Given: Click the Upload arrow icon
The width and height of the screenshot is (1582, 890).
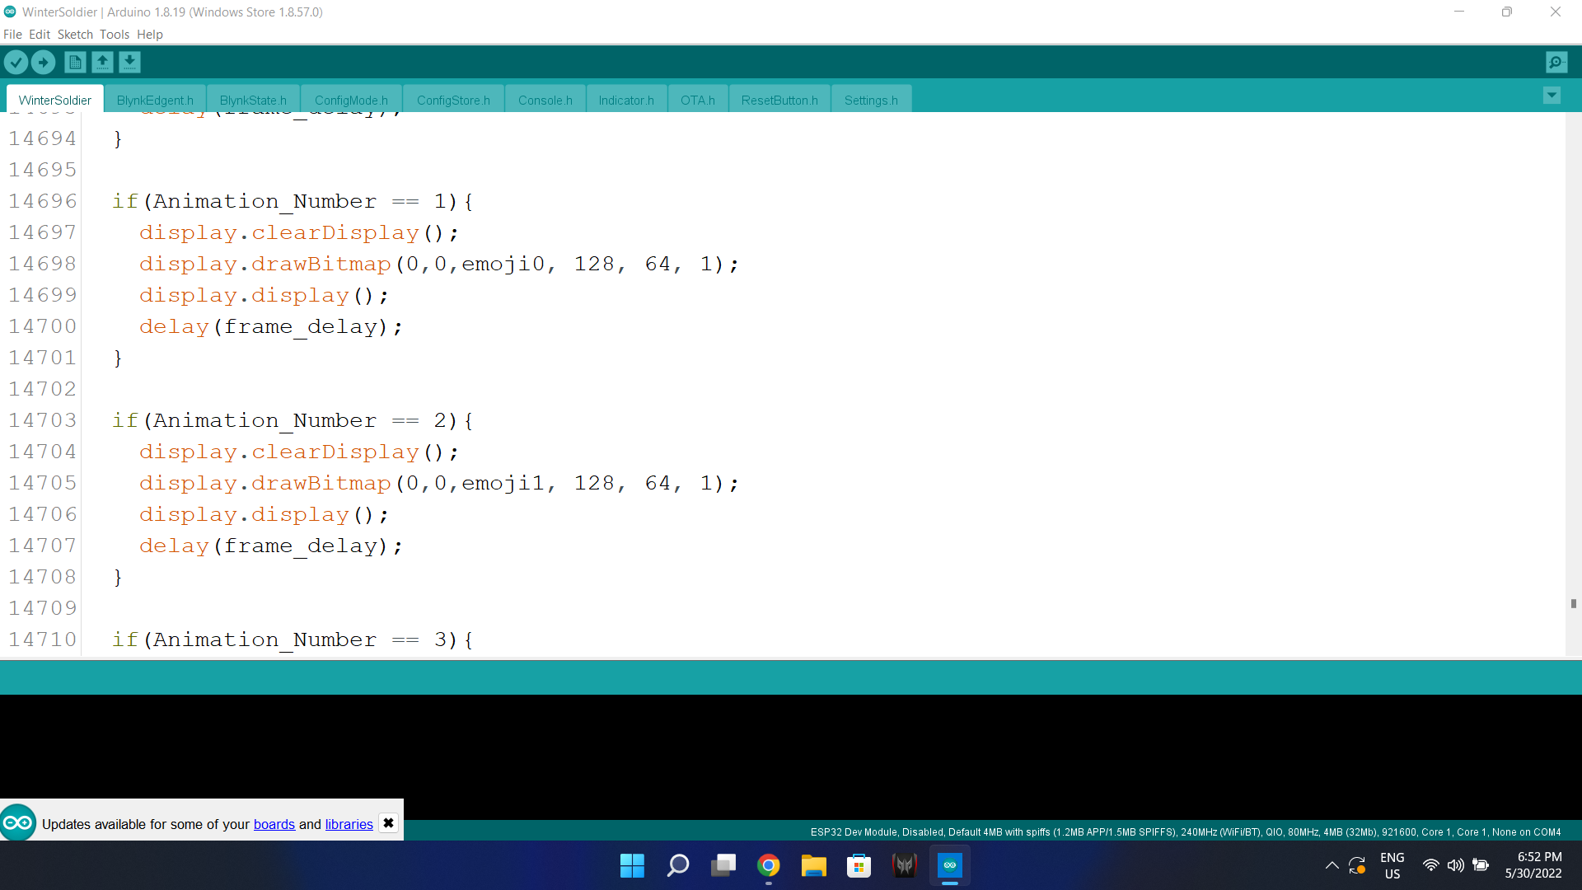Looking at the screenshot, I should pyautogui.click(x=43, y=62).
